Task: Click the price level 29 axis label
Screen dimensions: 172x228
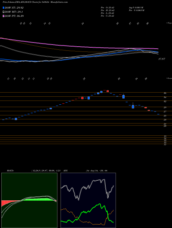Action: [165, 107]
